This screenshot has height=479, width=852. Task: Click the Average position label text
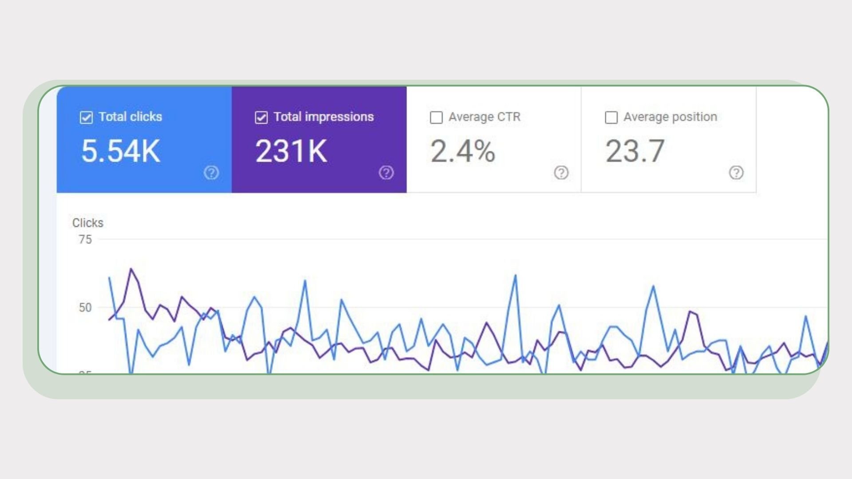670,117
